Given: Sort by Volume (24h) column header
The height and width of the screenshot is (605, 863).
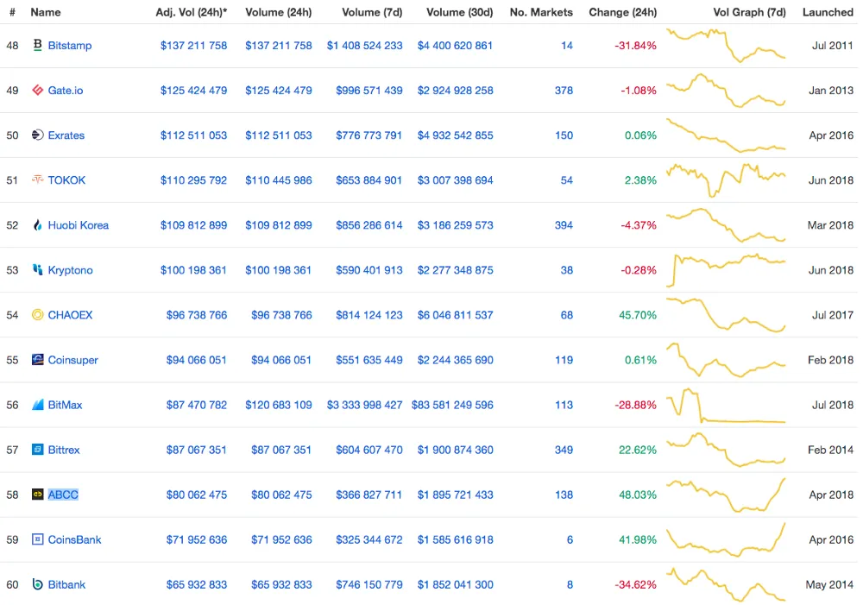Looking at the screenshot, I should click(x=279, y=12).
